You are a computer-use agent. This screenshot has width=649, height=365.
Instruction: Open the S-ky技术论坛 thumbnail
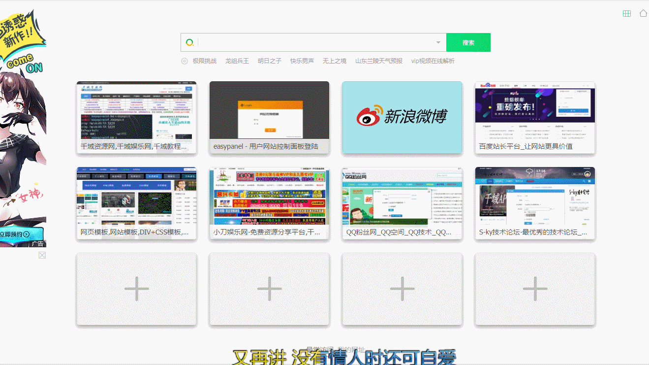pos(535,203)
